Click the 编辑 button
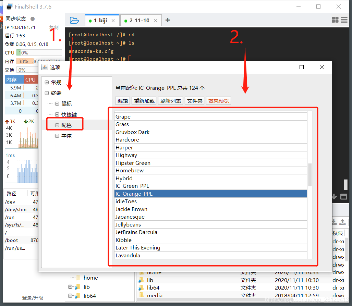This screenshot has width=352, height=306. point(123,101)
